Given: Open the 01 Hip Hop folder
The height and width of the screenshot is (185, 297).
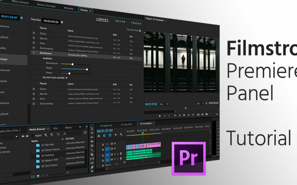Looking at the screenshot, I should coord(48,145).
